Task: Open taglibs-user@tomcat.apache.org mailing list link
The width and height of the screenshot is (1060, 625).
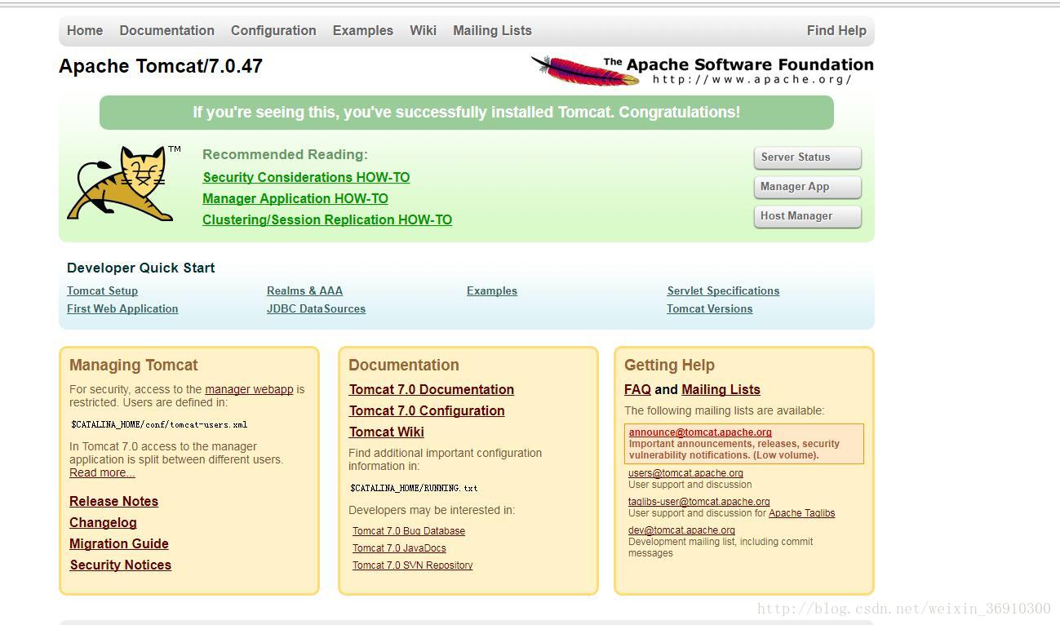Action: pos(699,501)
